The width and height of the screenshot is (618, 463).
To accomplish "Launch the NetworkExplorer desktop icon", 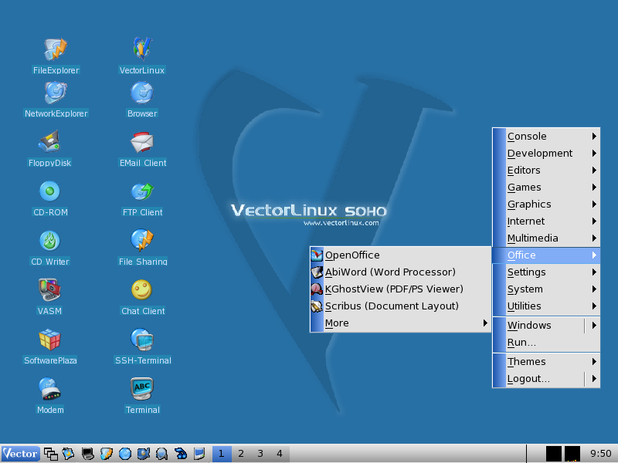I will (56, 93).
